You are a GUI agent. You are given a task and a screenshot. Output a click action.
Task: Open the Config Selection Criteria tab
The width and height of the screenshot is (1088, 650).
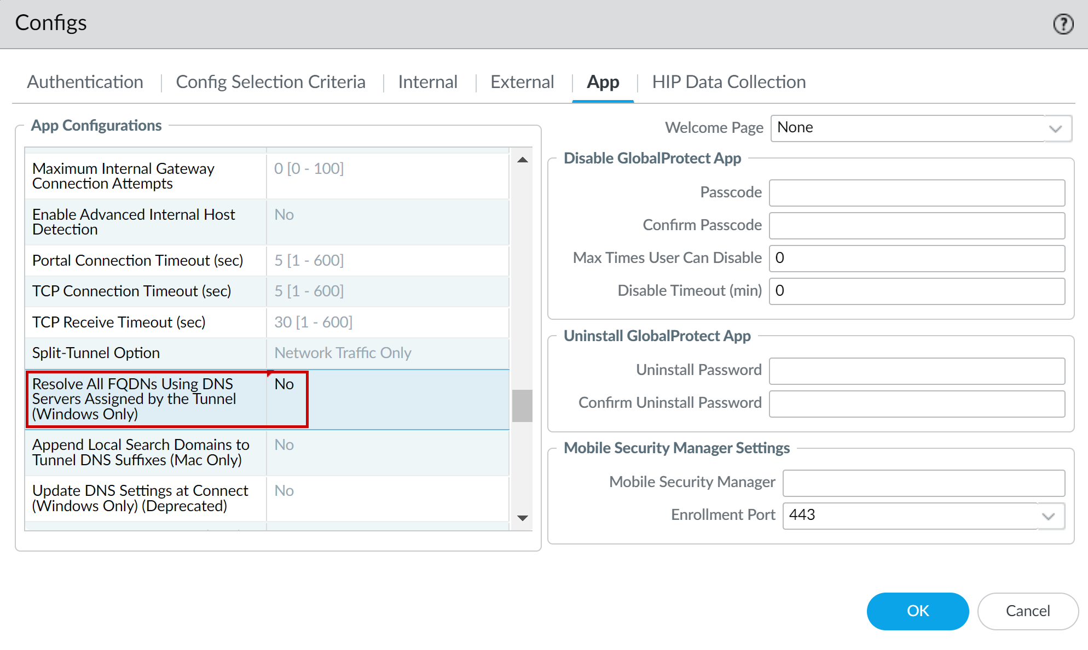pyautogui.click(x=270, y=82)
